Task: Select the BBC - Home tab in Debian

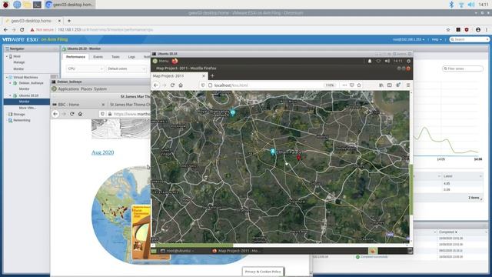Action: pyautogui.click(x=78, y=105)
